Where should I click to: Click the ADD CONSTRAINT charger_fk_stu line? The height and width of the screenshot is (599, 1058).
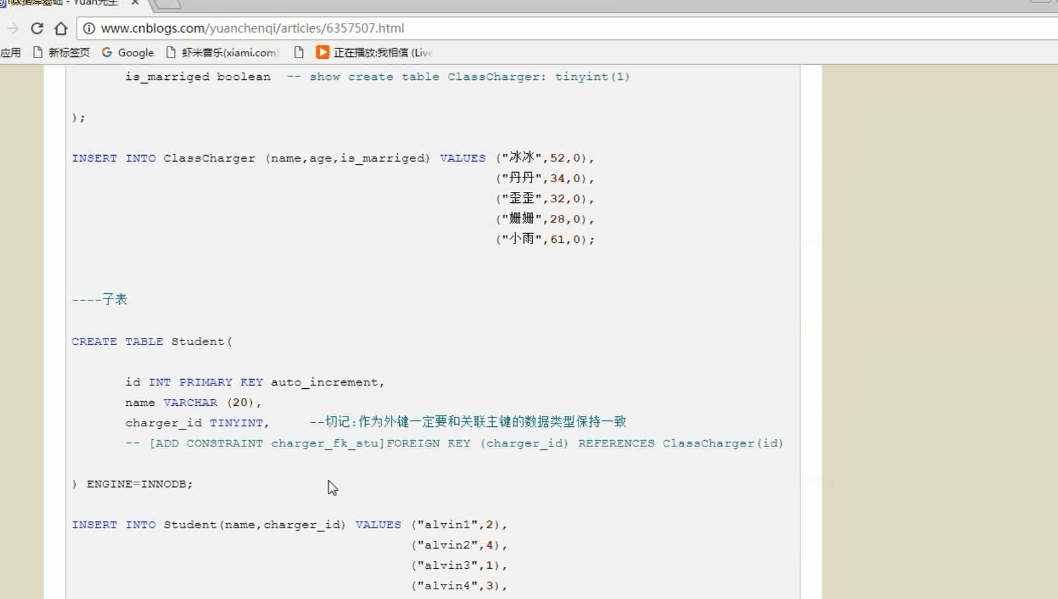coord(454,443)
